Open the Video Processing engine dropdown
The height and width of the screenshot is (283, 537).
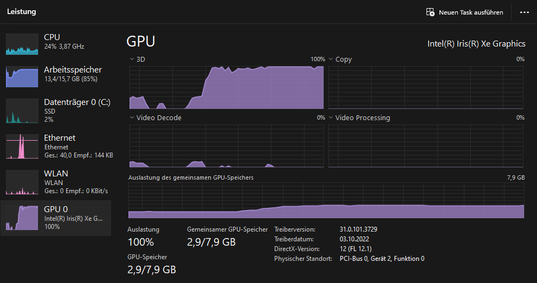(x=331, y=117)
